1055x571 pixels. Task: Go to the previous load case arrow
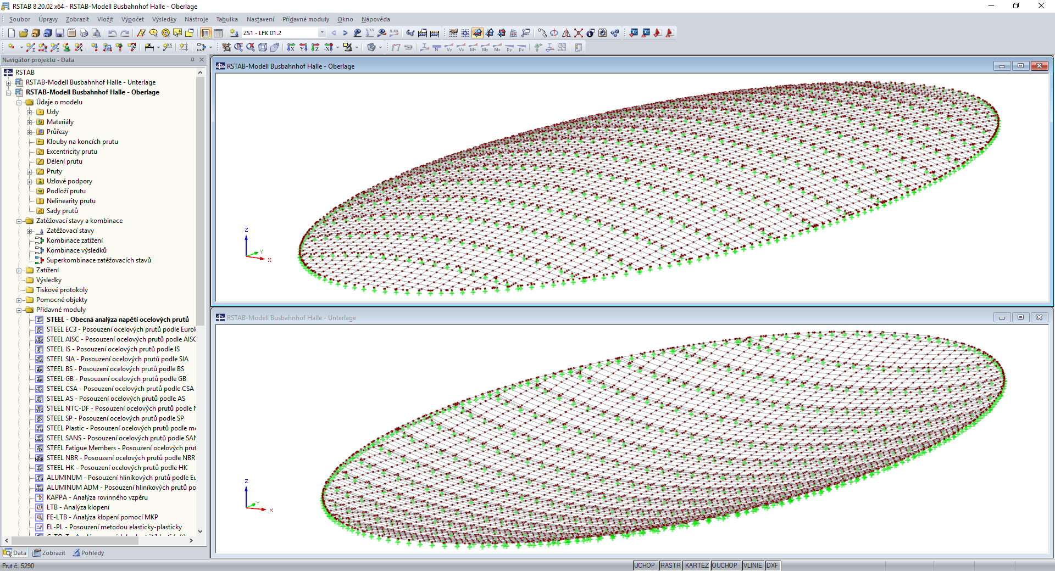(x=334, y=33)
